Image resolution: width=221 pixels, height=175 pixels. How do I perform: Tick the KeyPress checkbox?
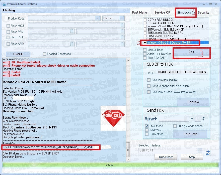pyautogui.click(x=147, y=130)
